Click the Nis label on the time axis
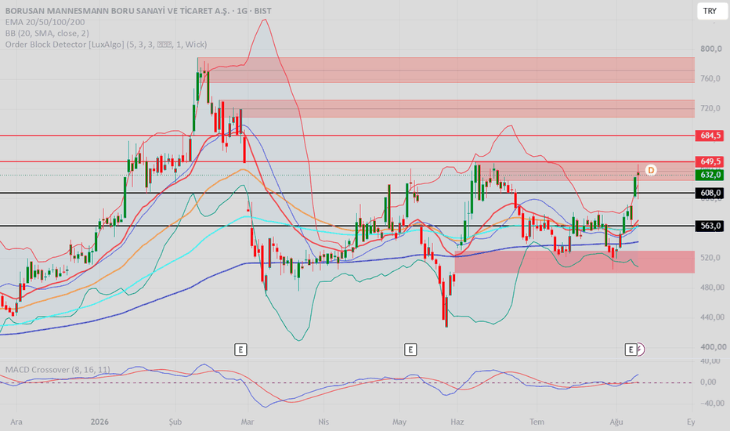 pos(323,422)
